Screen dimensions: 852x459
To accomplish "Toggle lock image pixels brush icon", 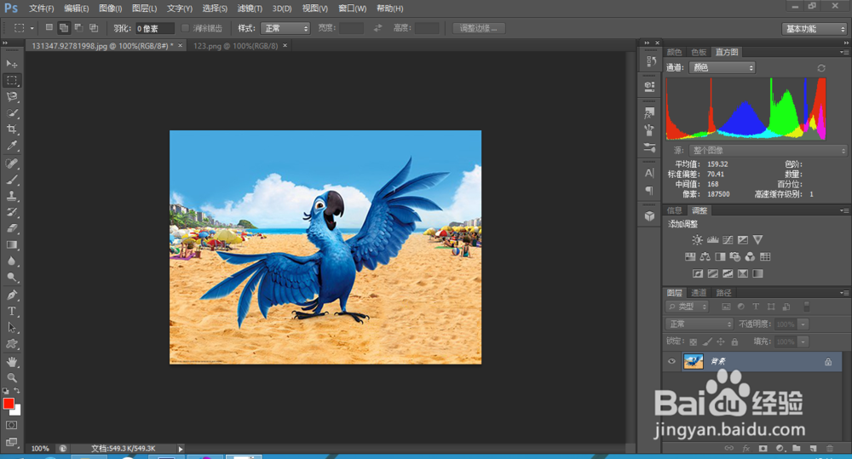I will point(707,341).
